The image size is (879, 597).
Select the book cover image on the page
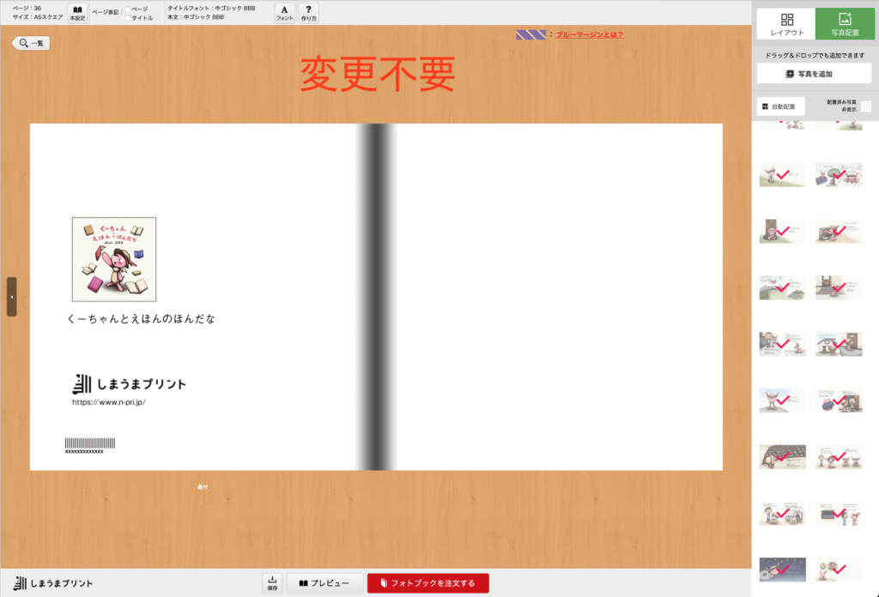114,259
